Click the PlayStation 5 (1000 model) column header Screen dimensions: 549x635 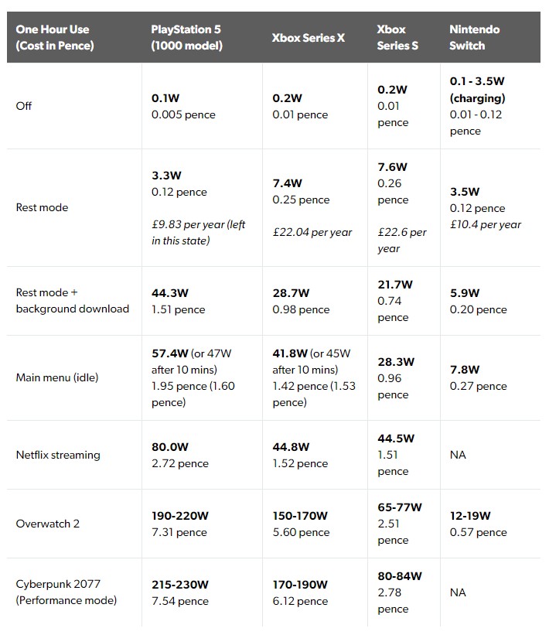click(186, 37)
